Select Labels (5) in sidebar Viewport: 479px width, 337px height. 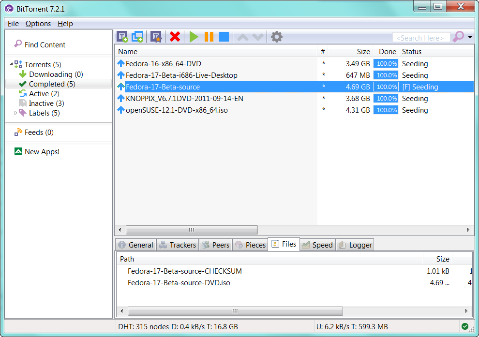[x=45, y=113]
